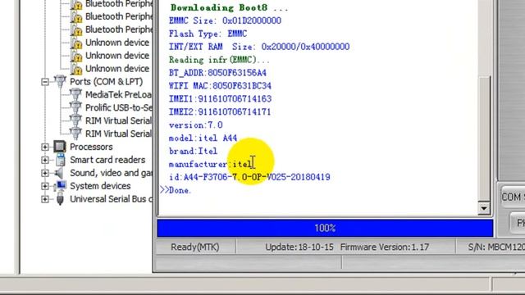Click the Update:18-10-15 status text
Viewport: 525px width, 295px height.
tap(299, 247)
